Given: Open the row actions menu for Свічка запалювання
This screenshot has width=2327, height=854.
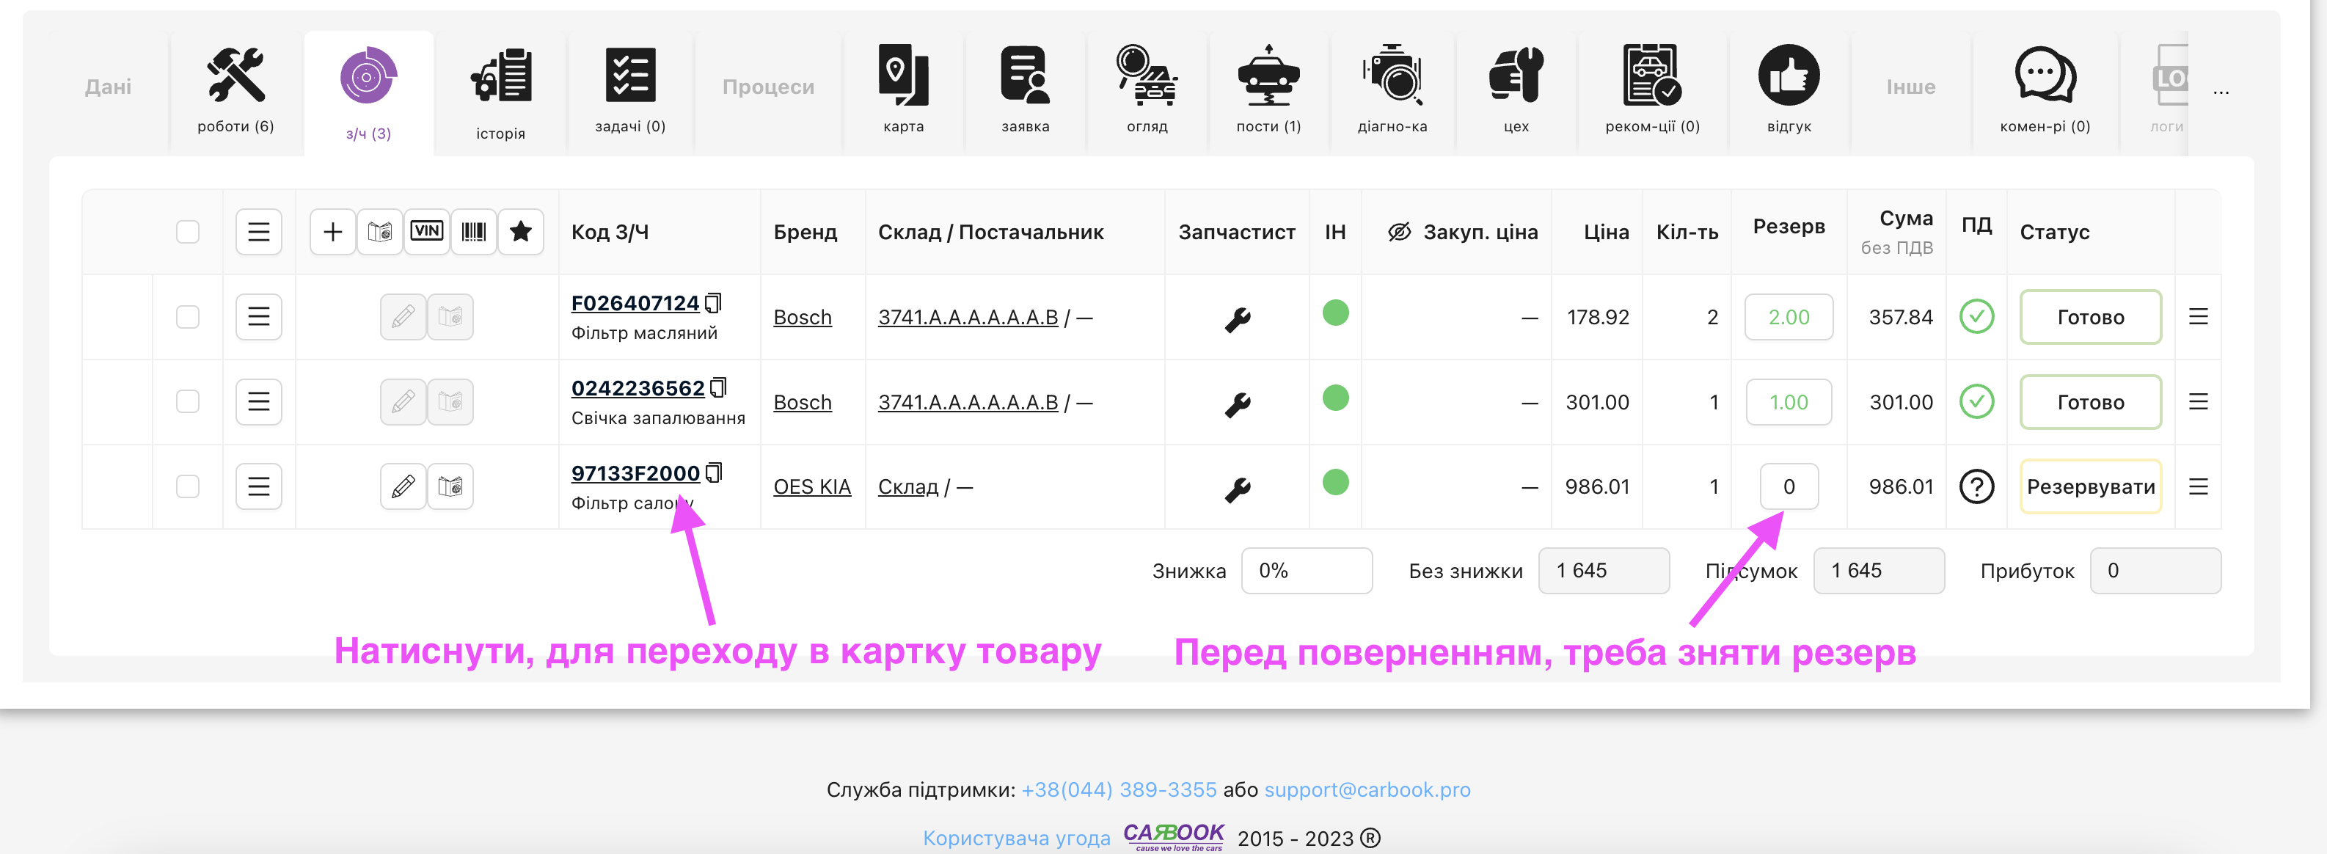Looking at the screenshot, I should click(x=258, y=401).
